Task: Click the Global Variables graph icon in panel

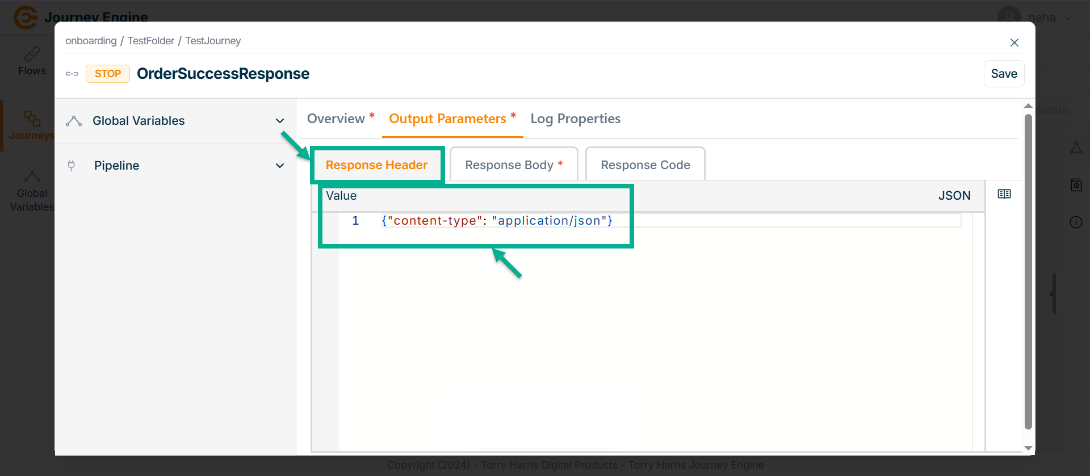Action: click(x=74, y=121)
